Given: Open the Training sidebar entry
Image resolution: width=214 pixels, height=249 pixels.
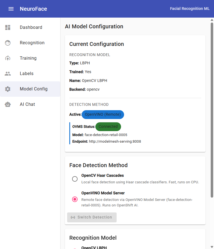Looking at the screenshot, I should tap(28, 58).
